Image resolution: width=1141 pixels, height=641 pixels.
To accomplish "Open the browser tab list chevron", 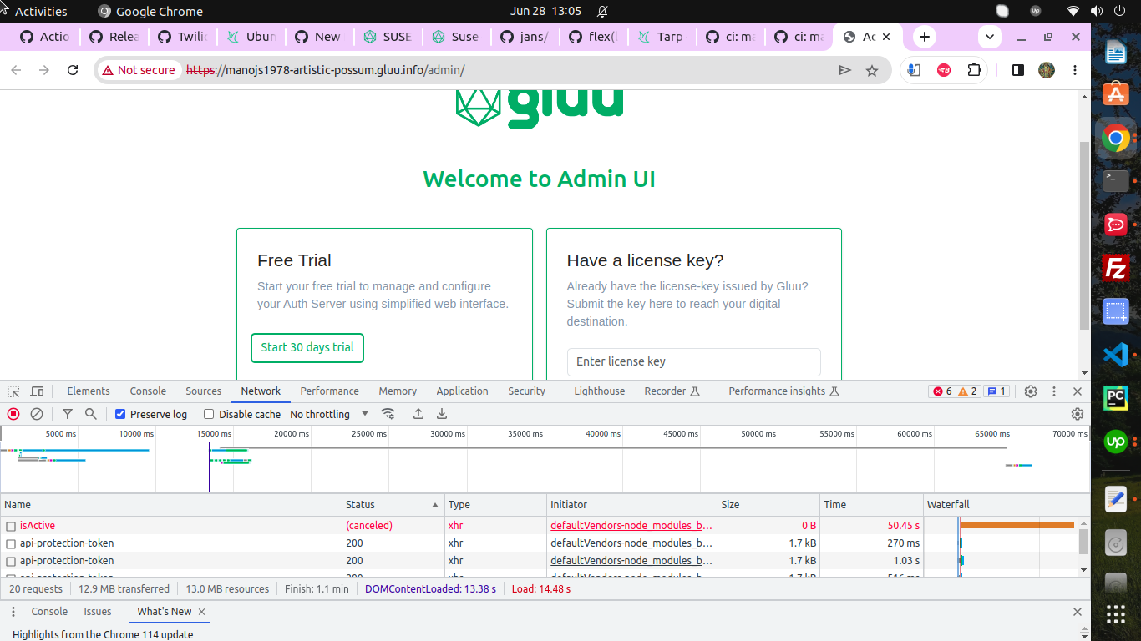I will (x=988, y=37).
